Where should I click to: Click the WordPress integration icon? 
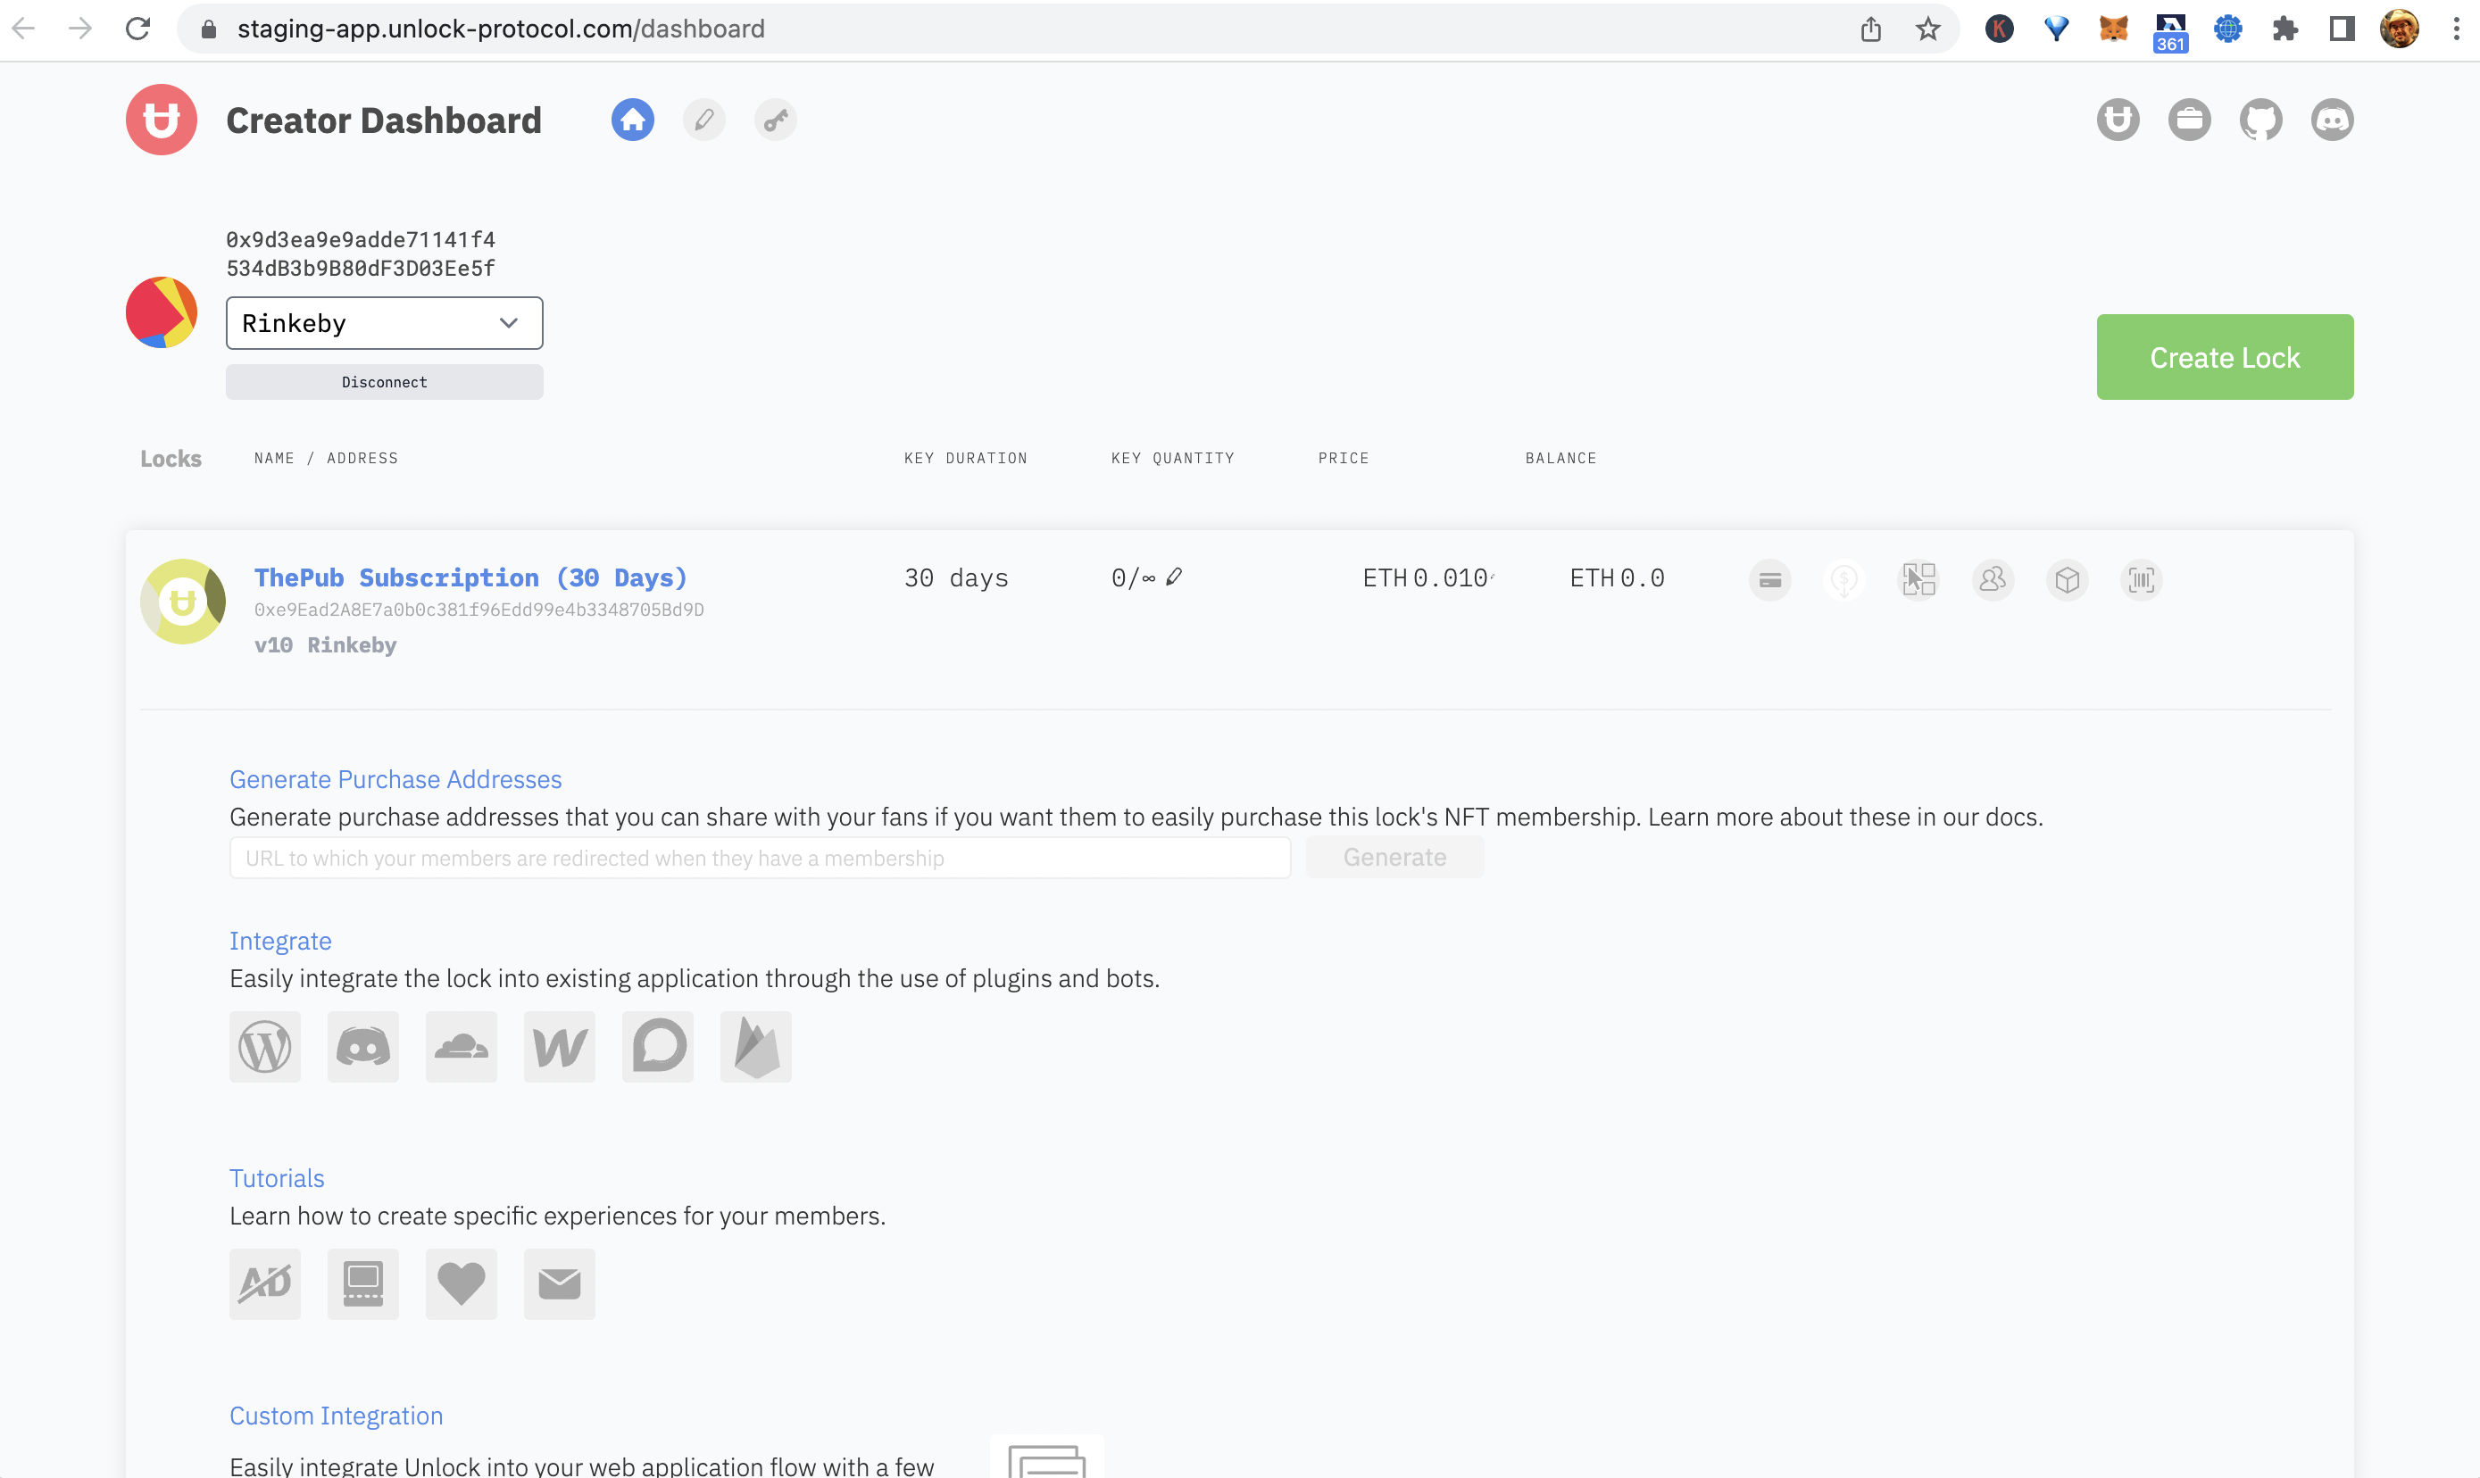pos(264,1047)
